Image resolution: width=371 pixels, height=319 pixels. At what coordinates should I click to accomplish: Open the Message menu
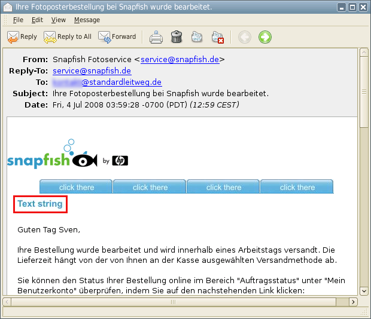[x=87, y=20]
